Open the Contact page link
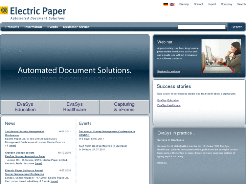246x184 pixels. 198,4
